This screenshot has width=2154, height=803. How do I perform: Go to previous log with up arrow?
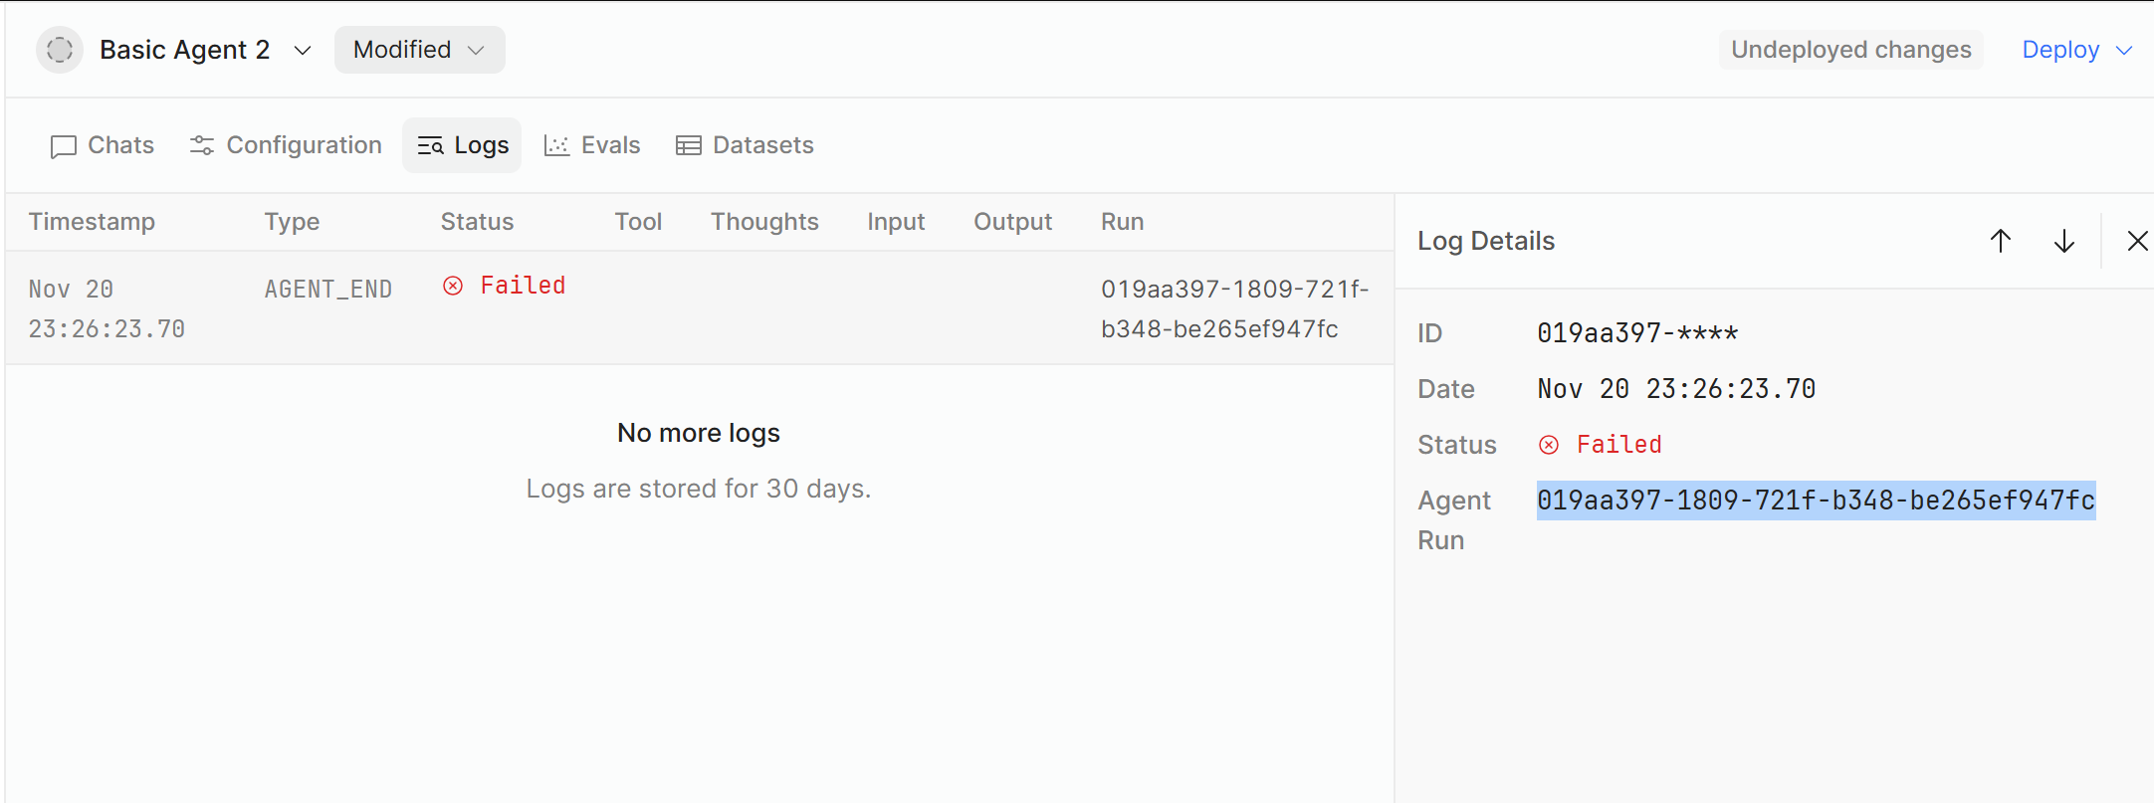point(2001,241)
